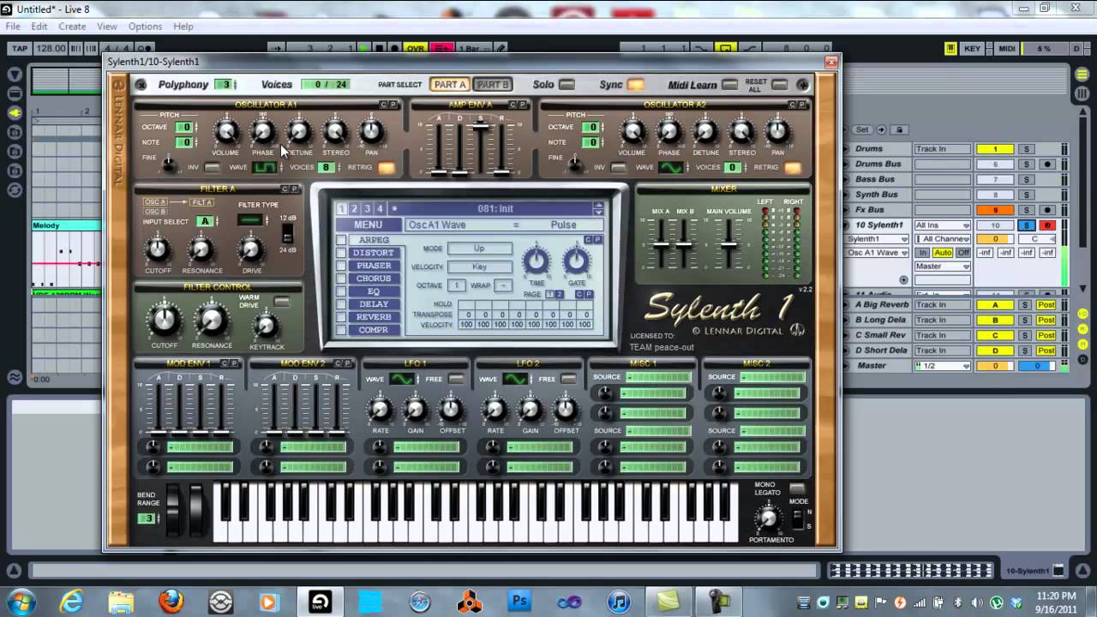Toggle Oscillator A1 RETRIG switch

click(387, 167)
